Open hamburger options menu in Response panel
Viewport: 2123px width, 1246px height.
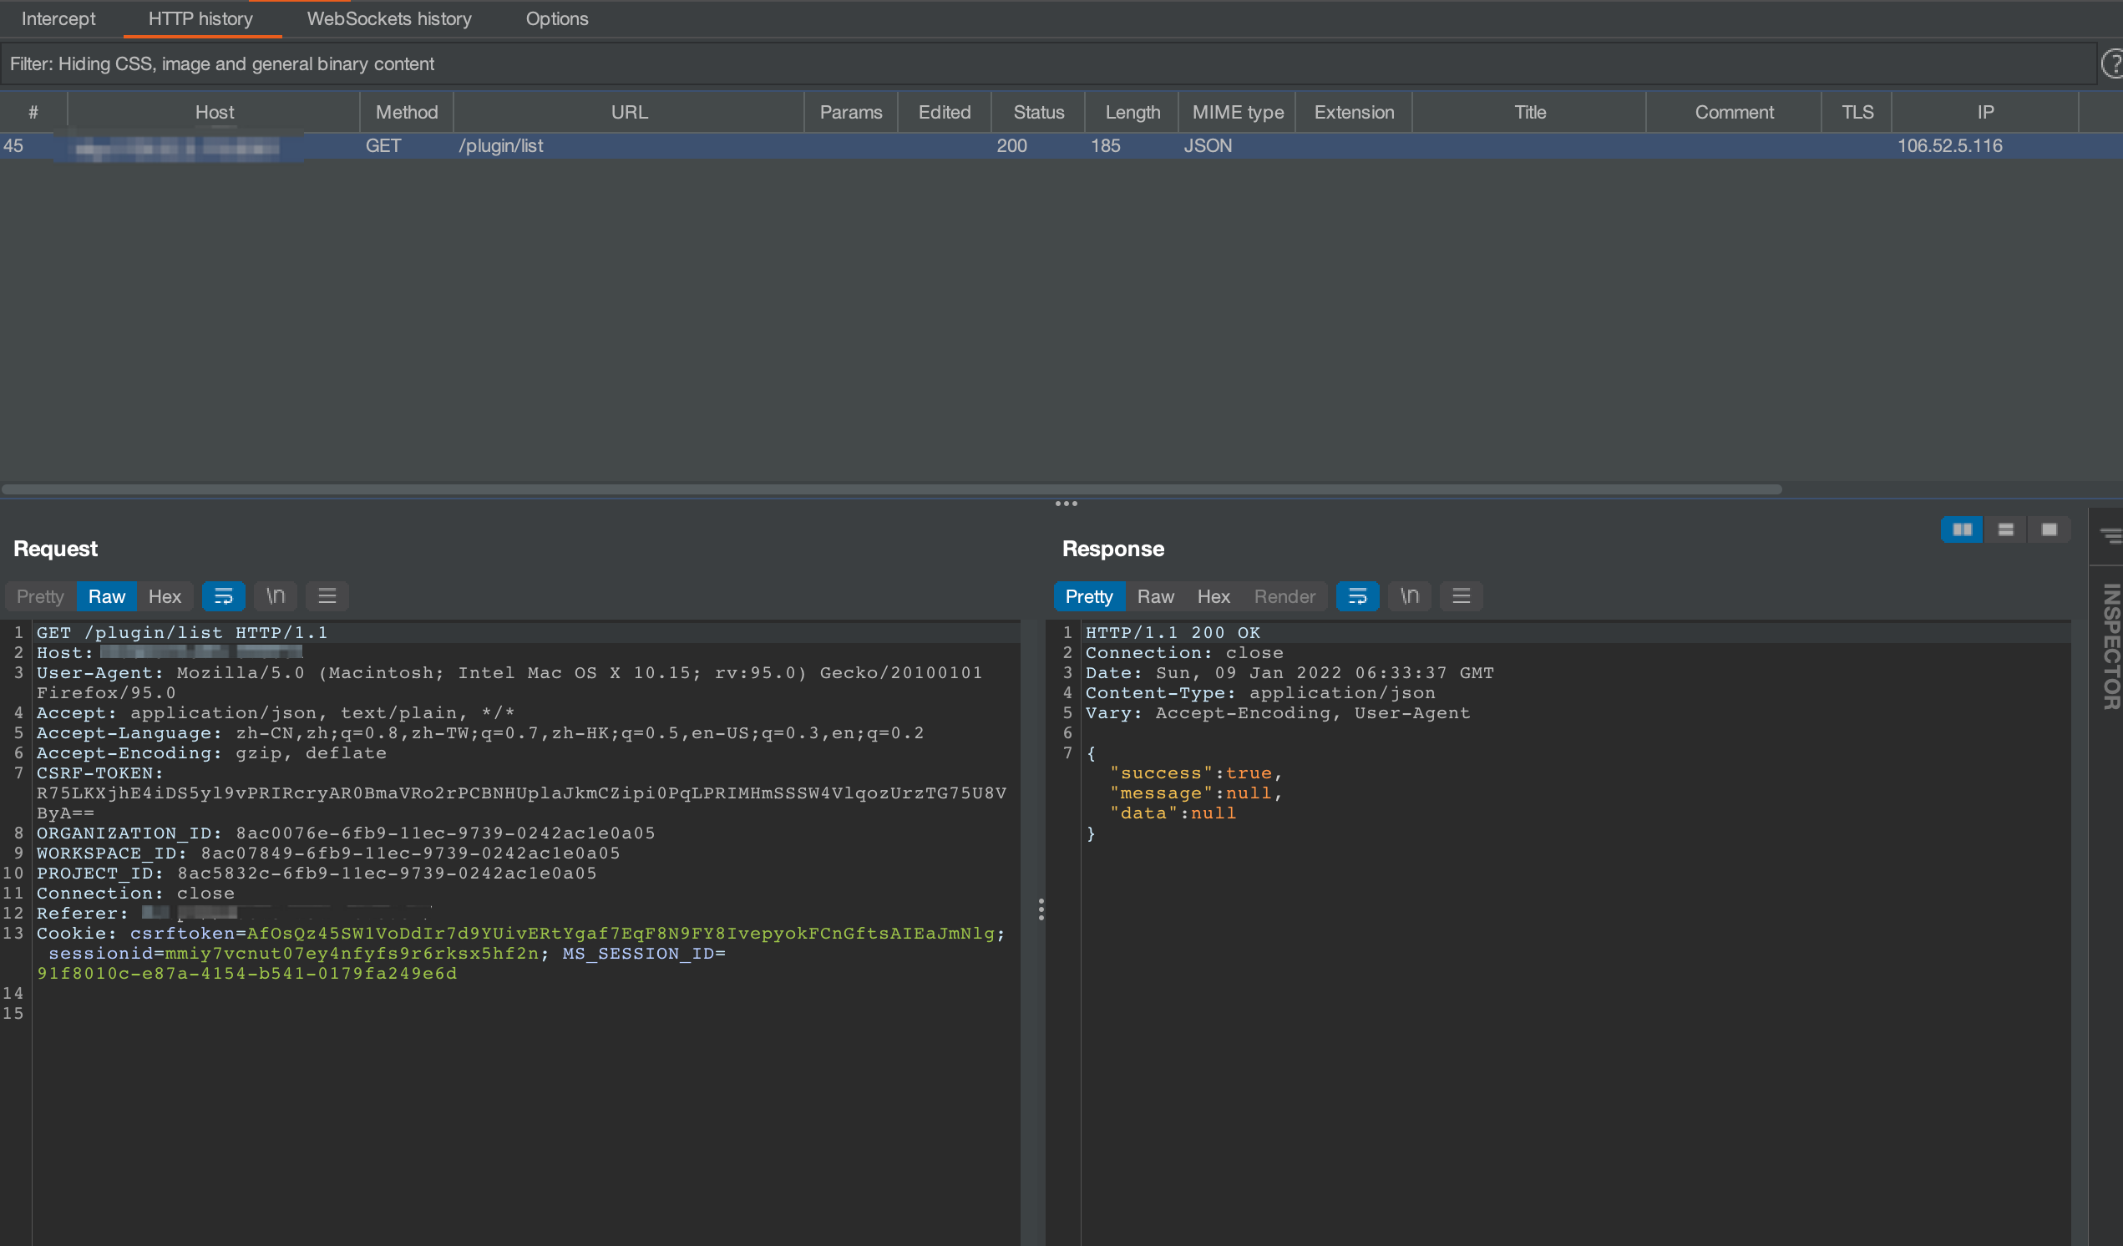click(1461, 596)
